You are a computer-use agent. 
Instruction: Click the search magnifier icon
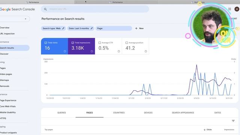pyautogui.click(x=45, y=9)
